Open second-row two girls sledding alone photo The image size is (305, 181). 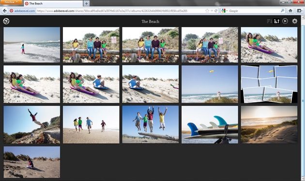(x=31, y=84)
